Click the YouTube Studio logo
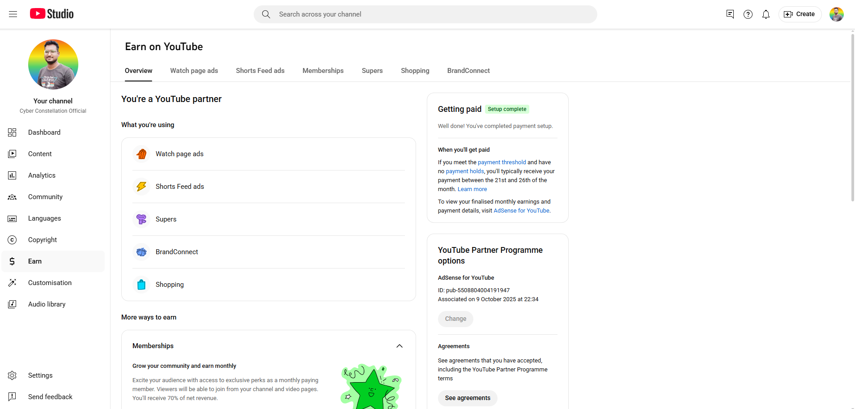 pyautogui.click(x=52, y=14)
